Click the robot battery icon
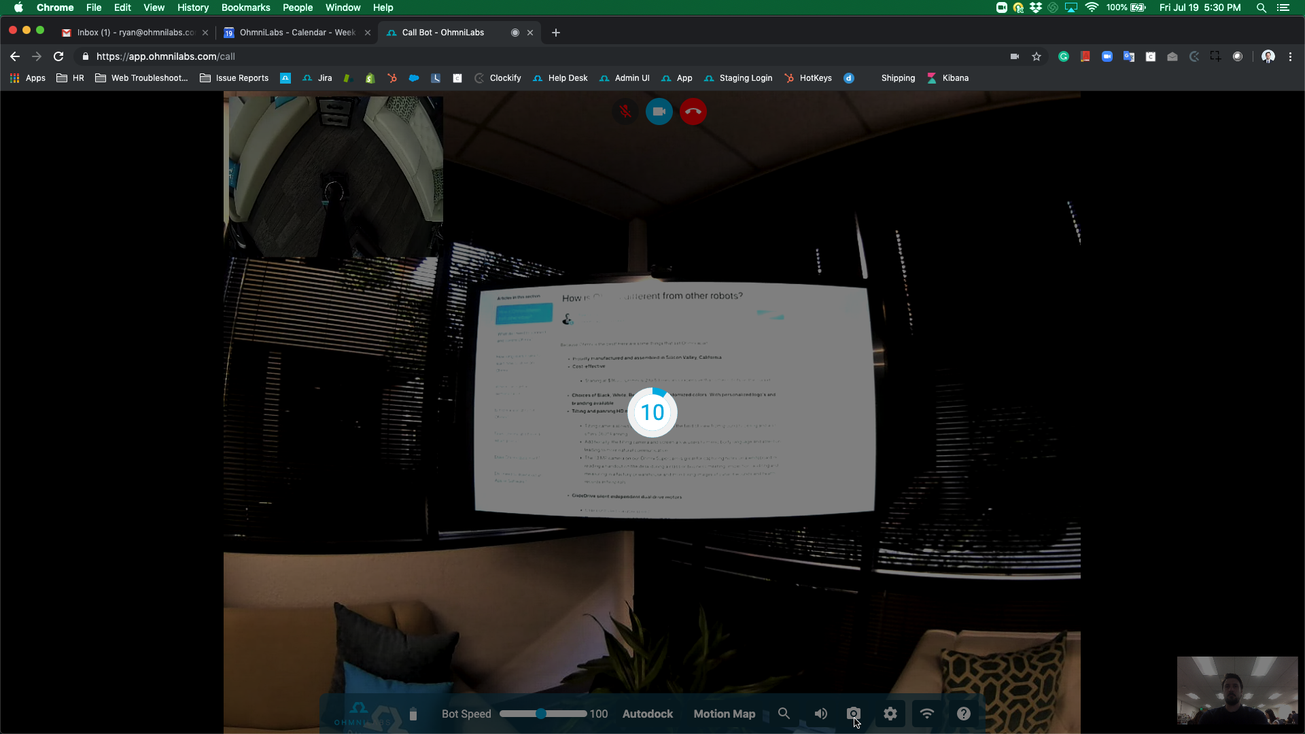This screenshot has width=1305, height=734. click(413, 714)
